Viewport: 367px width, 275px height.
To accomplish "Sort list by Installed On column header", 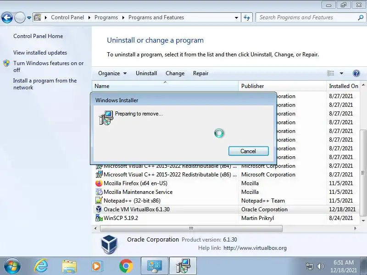I will pyautogui.click(x=343, y=86).
